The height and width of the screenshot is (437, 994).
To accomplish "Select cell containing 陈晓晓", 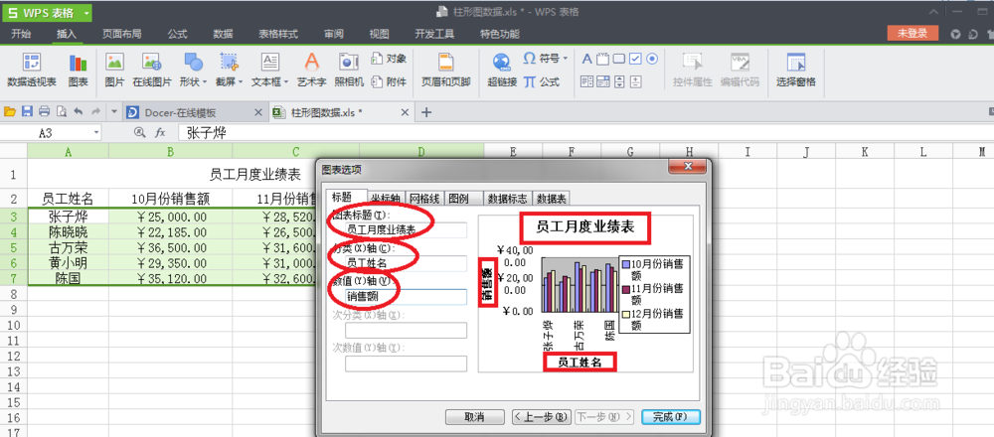I will pos(68,231).
